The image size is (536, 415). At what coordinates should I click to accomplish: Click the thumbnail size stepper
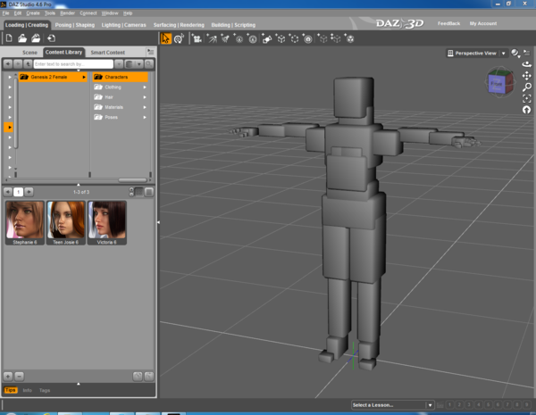pyautogui.click(x=131, y=192)
